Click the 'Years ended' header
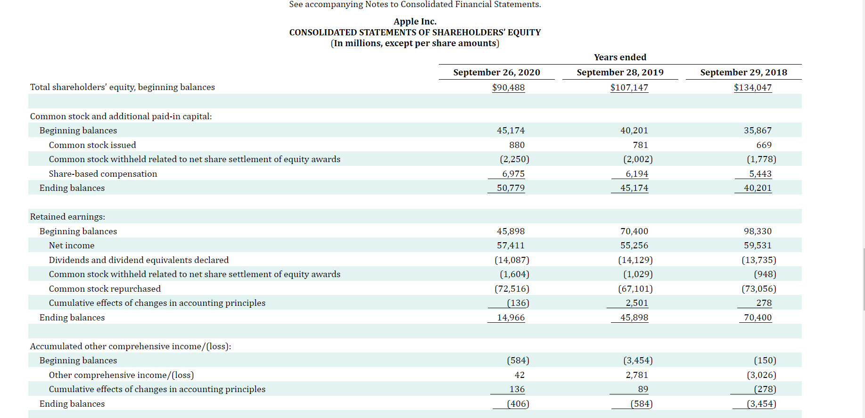The width and height of the screenshot is (865, 418). tap(620, 57)
